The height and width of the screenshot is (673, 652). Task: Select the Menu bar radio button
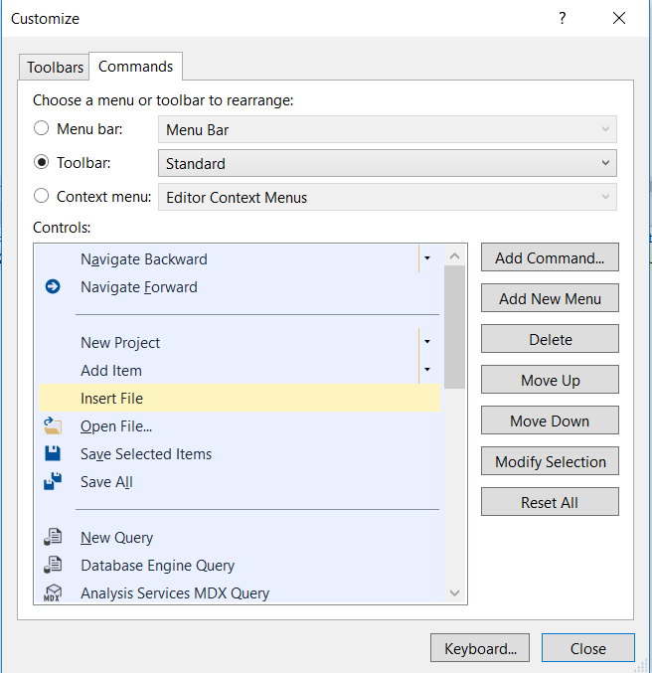pyautogui.click(x=42, y=129)
